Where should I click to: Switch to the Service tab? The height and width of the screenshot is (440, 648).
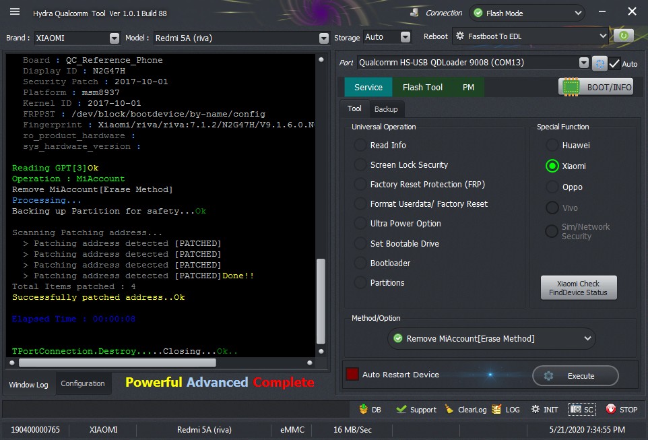coord(368,87)
